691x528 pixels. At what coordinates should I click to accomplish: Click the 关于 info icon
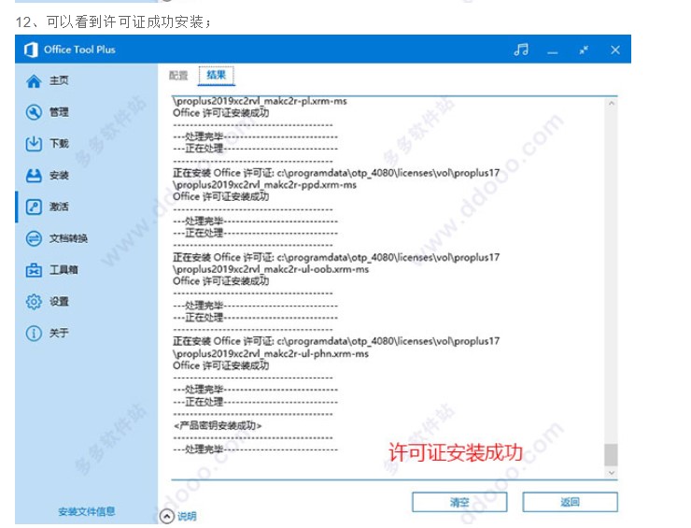[x=34, y=333]
